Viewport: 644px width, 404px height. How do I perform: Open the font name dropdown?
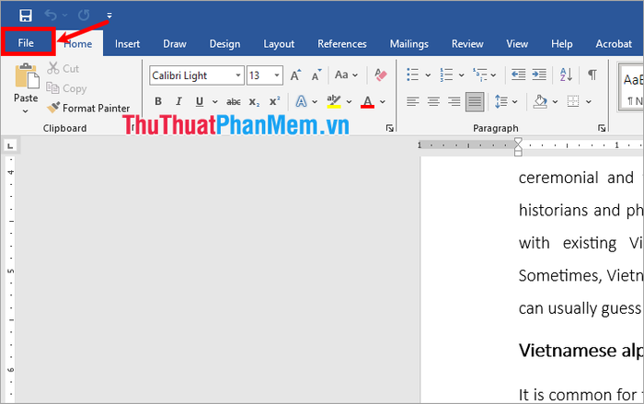[x=238, y=75]
